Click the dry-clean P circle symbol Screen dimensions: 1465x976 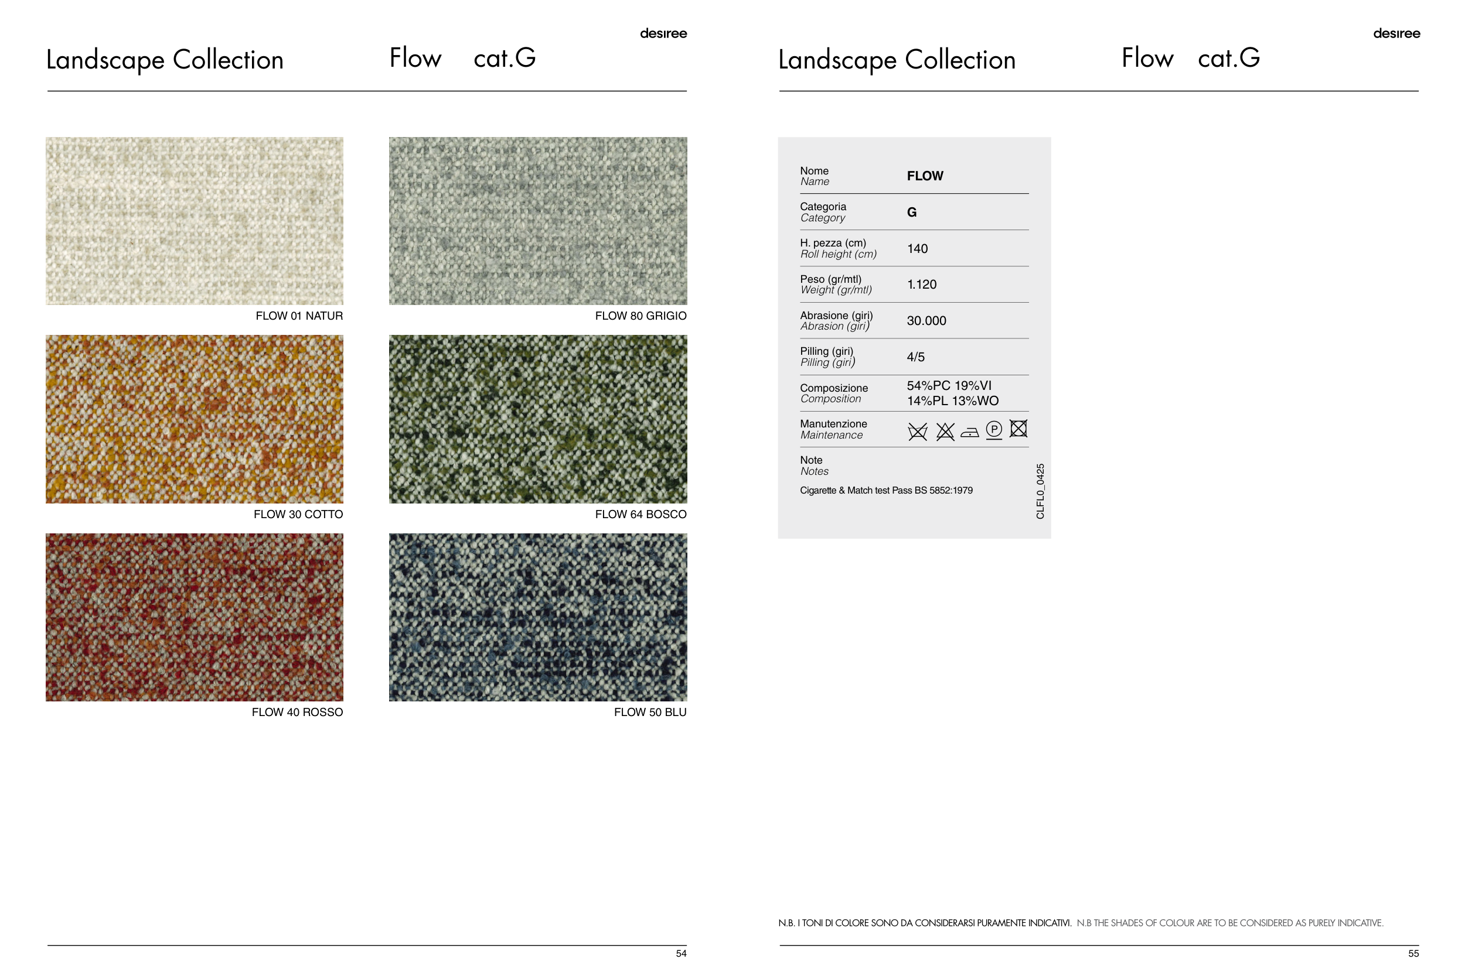(994, 430)
